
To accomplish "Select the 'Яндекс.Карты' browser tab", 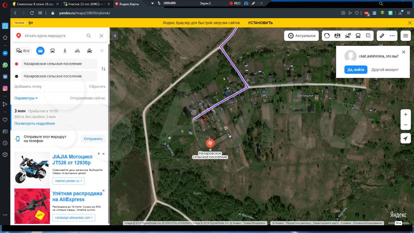I will [129, 4].
